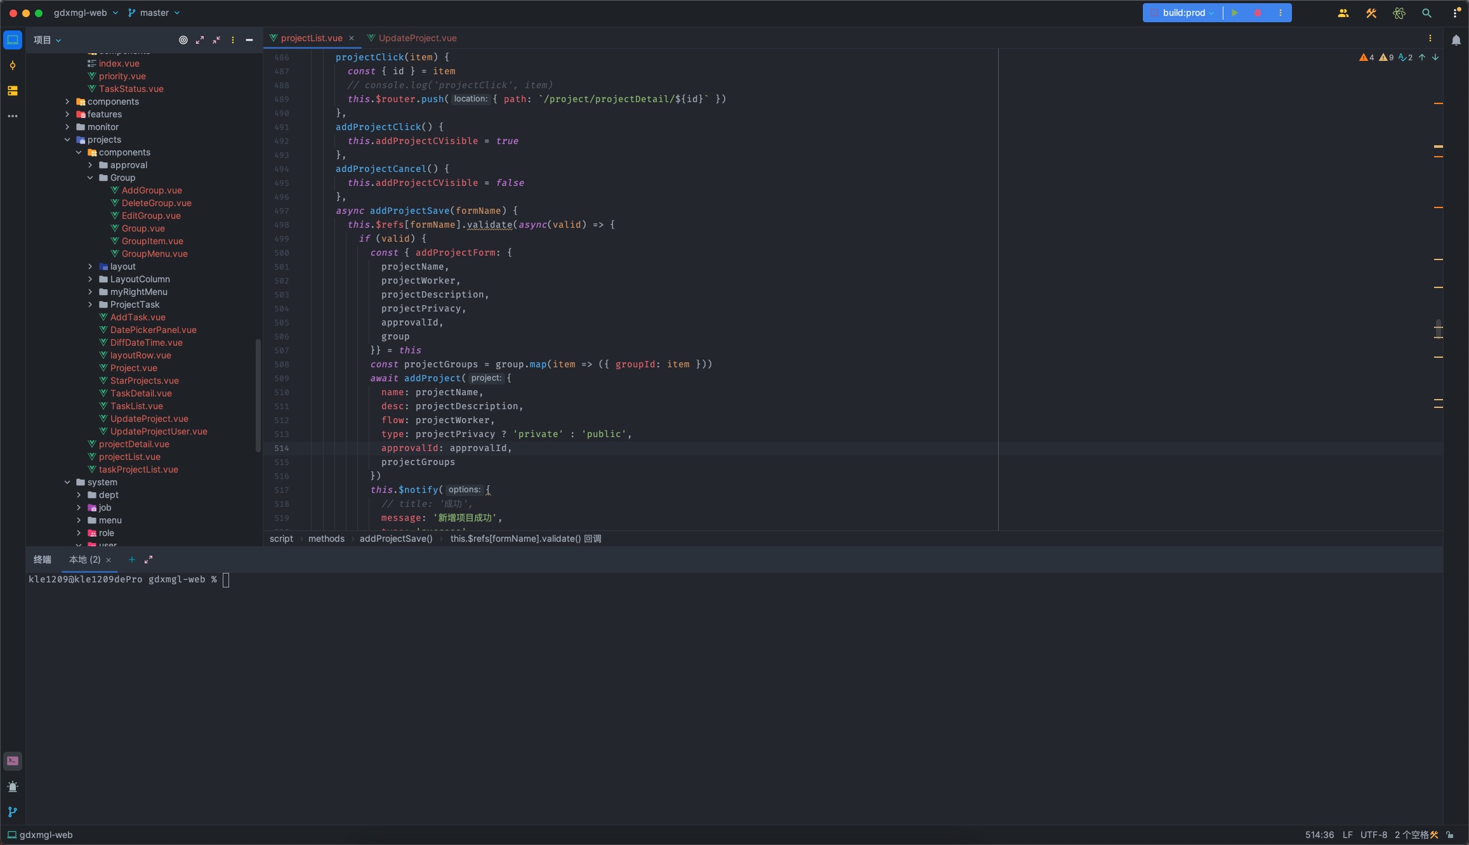Open TaskDetail.vue file
The height and width of the screenshot is (845, 1469).
[x=141, y=393]
